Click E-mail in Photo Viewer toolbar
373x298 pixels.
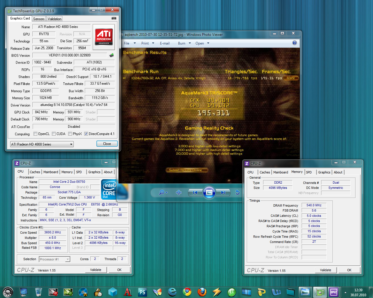[x=165, y=43]
